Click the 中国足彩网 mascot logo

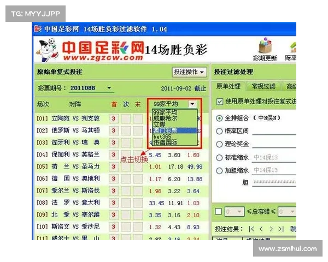(47, 50)
